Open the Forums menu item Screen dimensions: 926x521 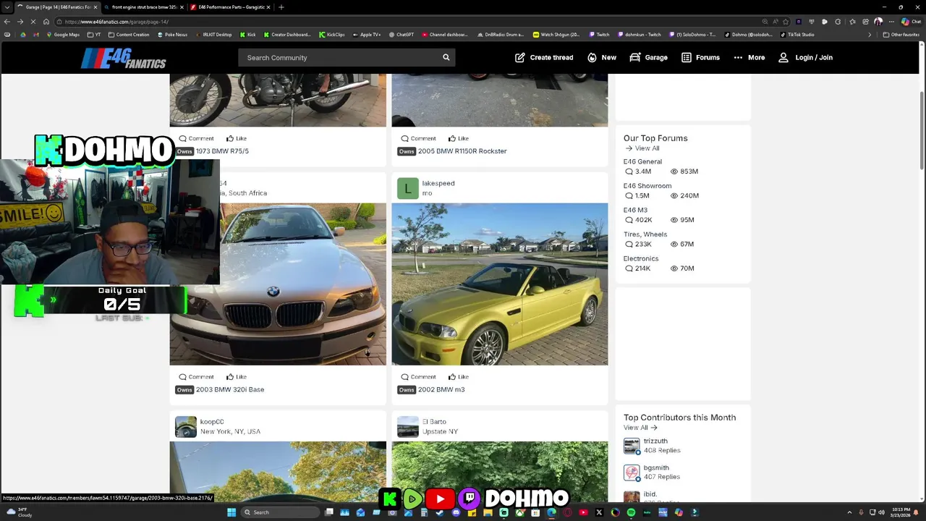tap(700, 57)
